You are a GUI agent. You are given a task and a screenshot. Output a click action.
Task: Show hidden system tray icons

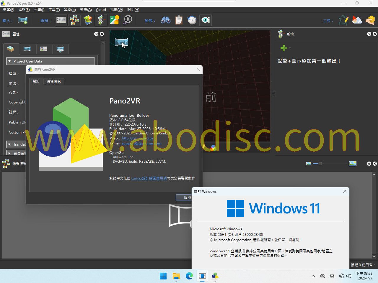313,276
